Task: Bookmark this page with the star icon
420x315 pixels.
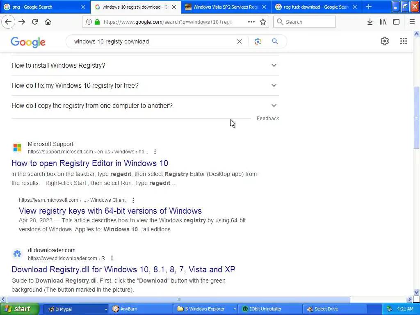Action: pyautogui.click(x=263, y=22)
